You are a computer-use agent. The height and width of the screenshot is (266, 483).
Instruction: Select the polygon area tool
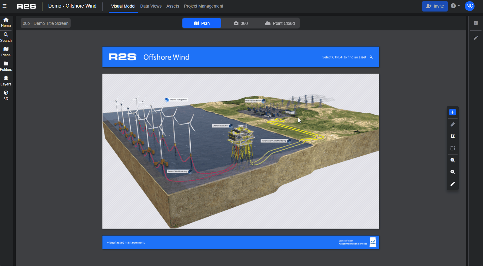click(452, 136)
